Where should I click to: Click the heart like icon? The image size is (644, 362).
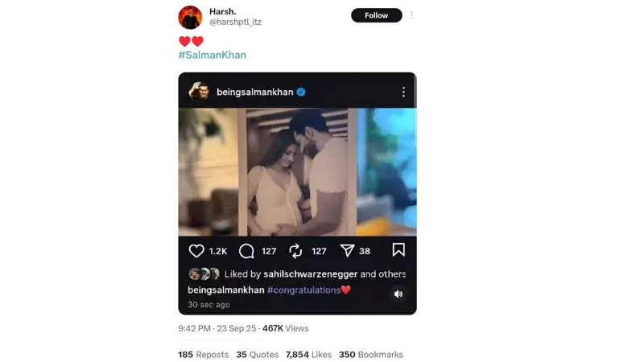coord(196,251)
